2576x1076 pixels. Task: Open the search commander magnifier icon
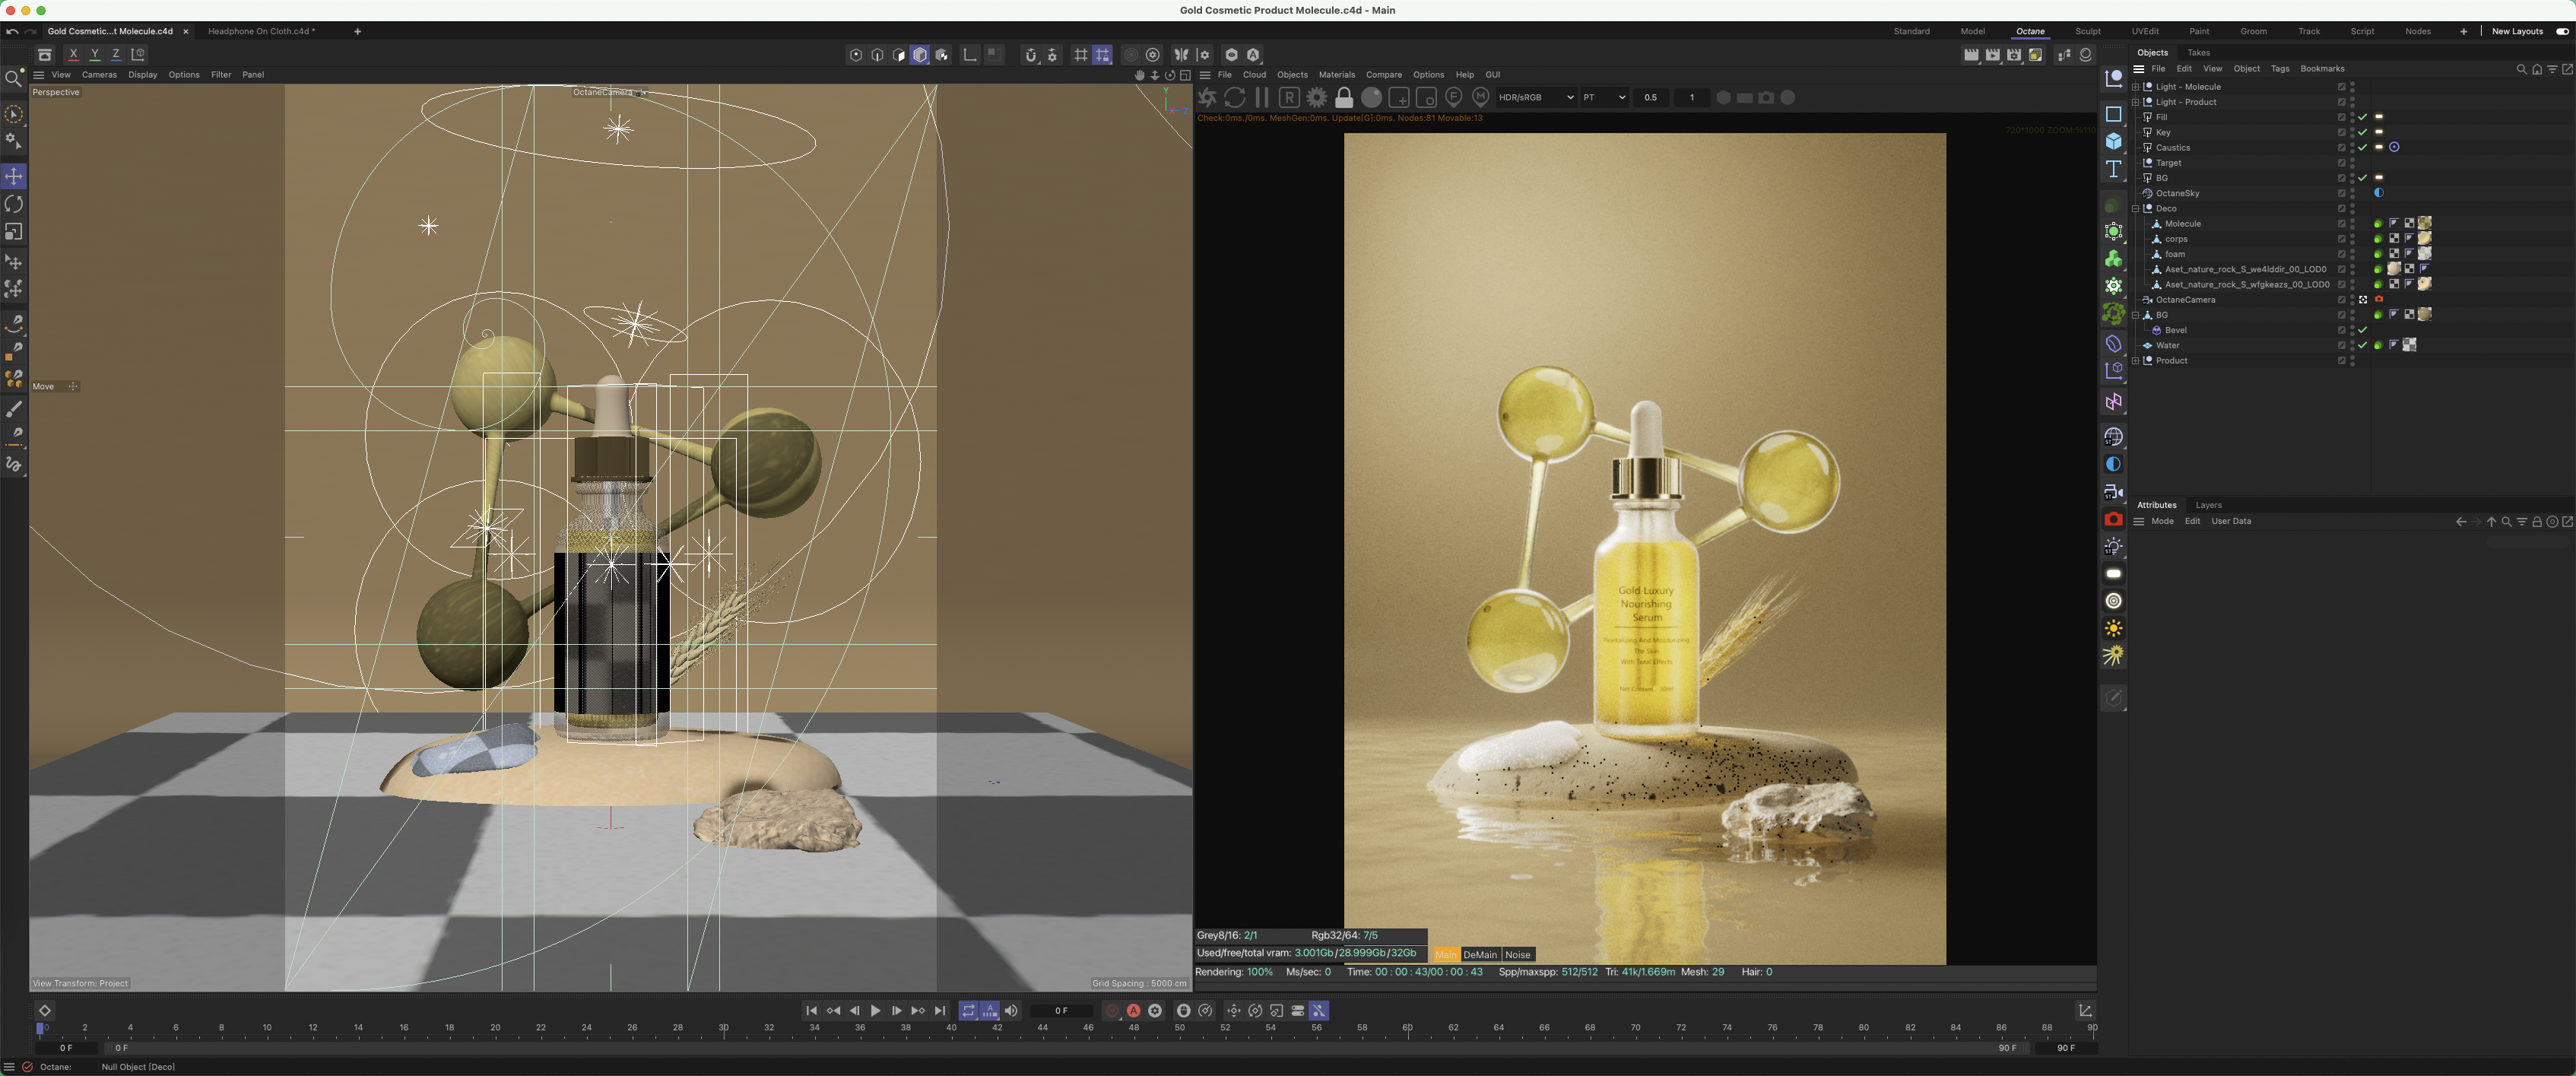[13, 79]
